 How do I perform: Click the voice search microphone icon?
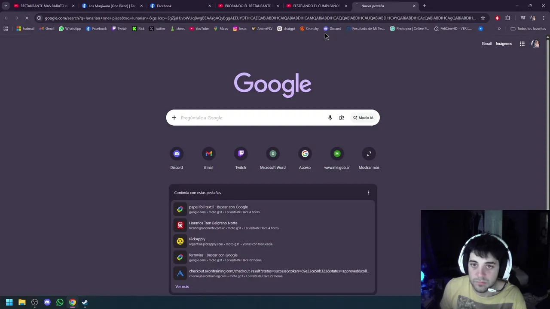coord(330,118)
